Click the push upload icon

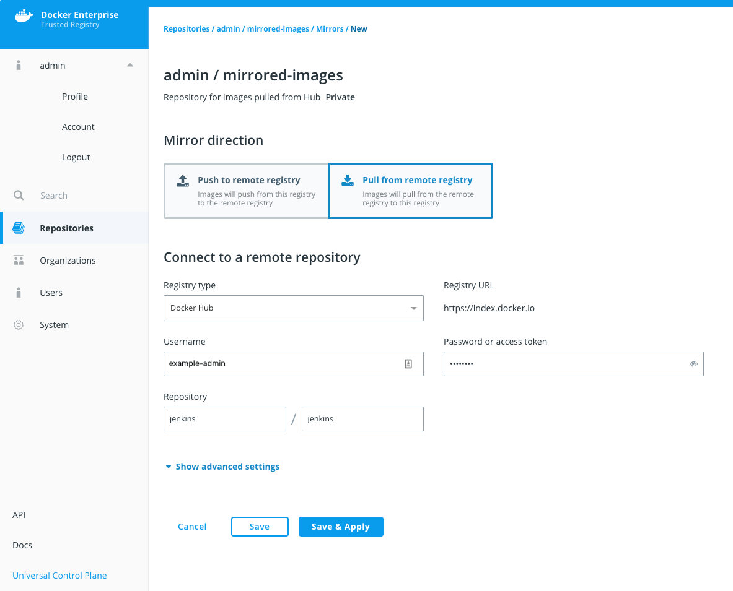(x=183, y=181)
